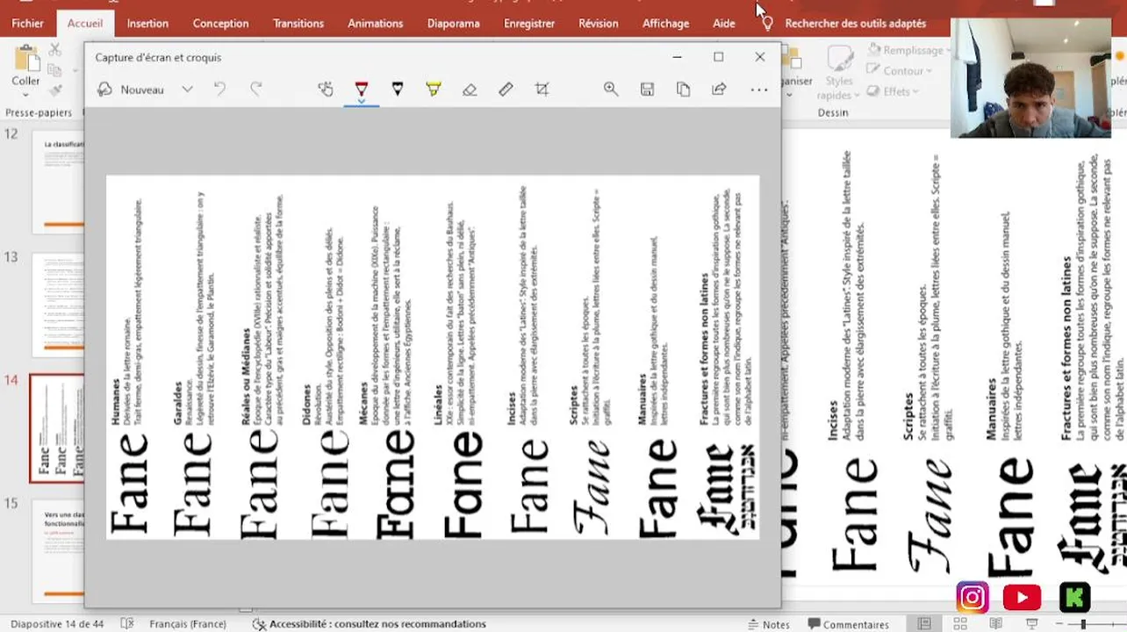Click the captured image in Capture d'écran canvas

pos(433,357)
